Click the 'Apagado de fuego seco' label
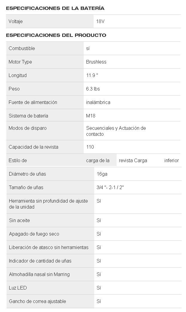Viewport: 186px width, 312px height. pos(34,234)
